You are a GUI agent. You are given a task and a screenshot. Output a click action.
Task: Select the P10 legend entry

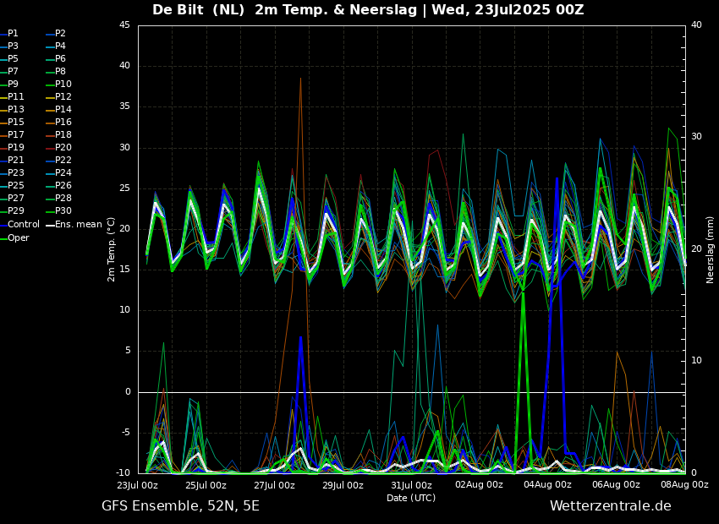pyautogui.click(x=63, y=85)
